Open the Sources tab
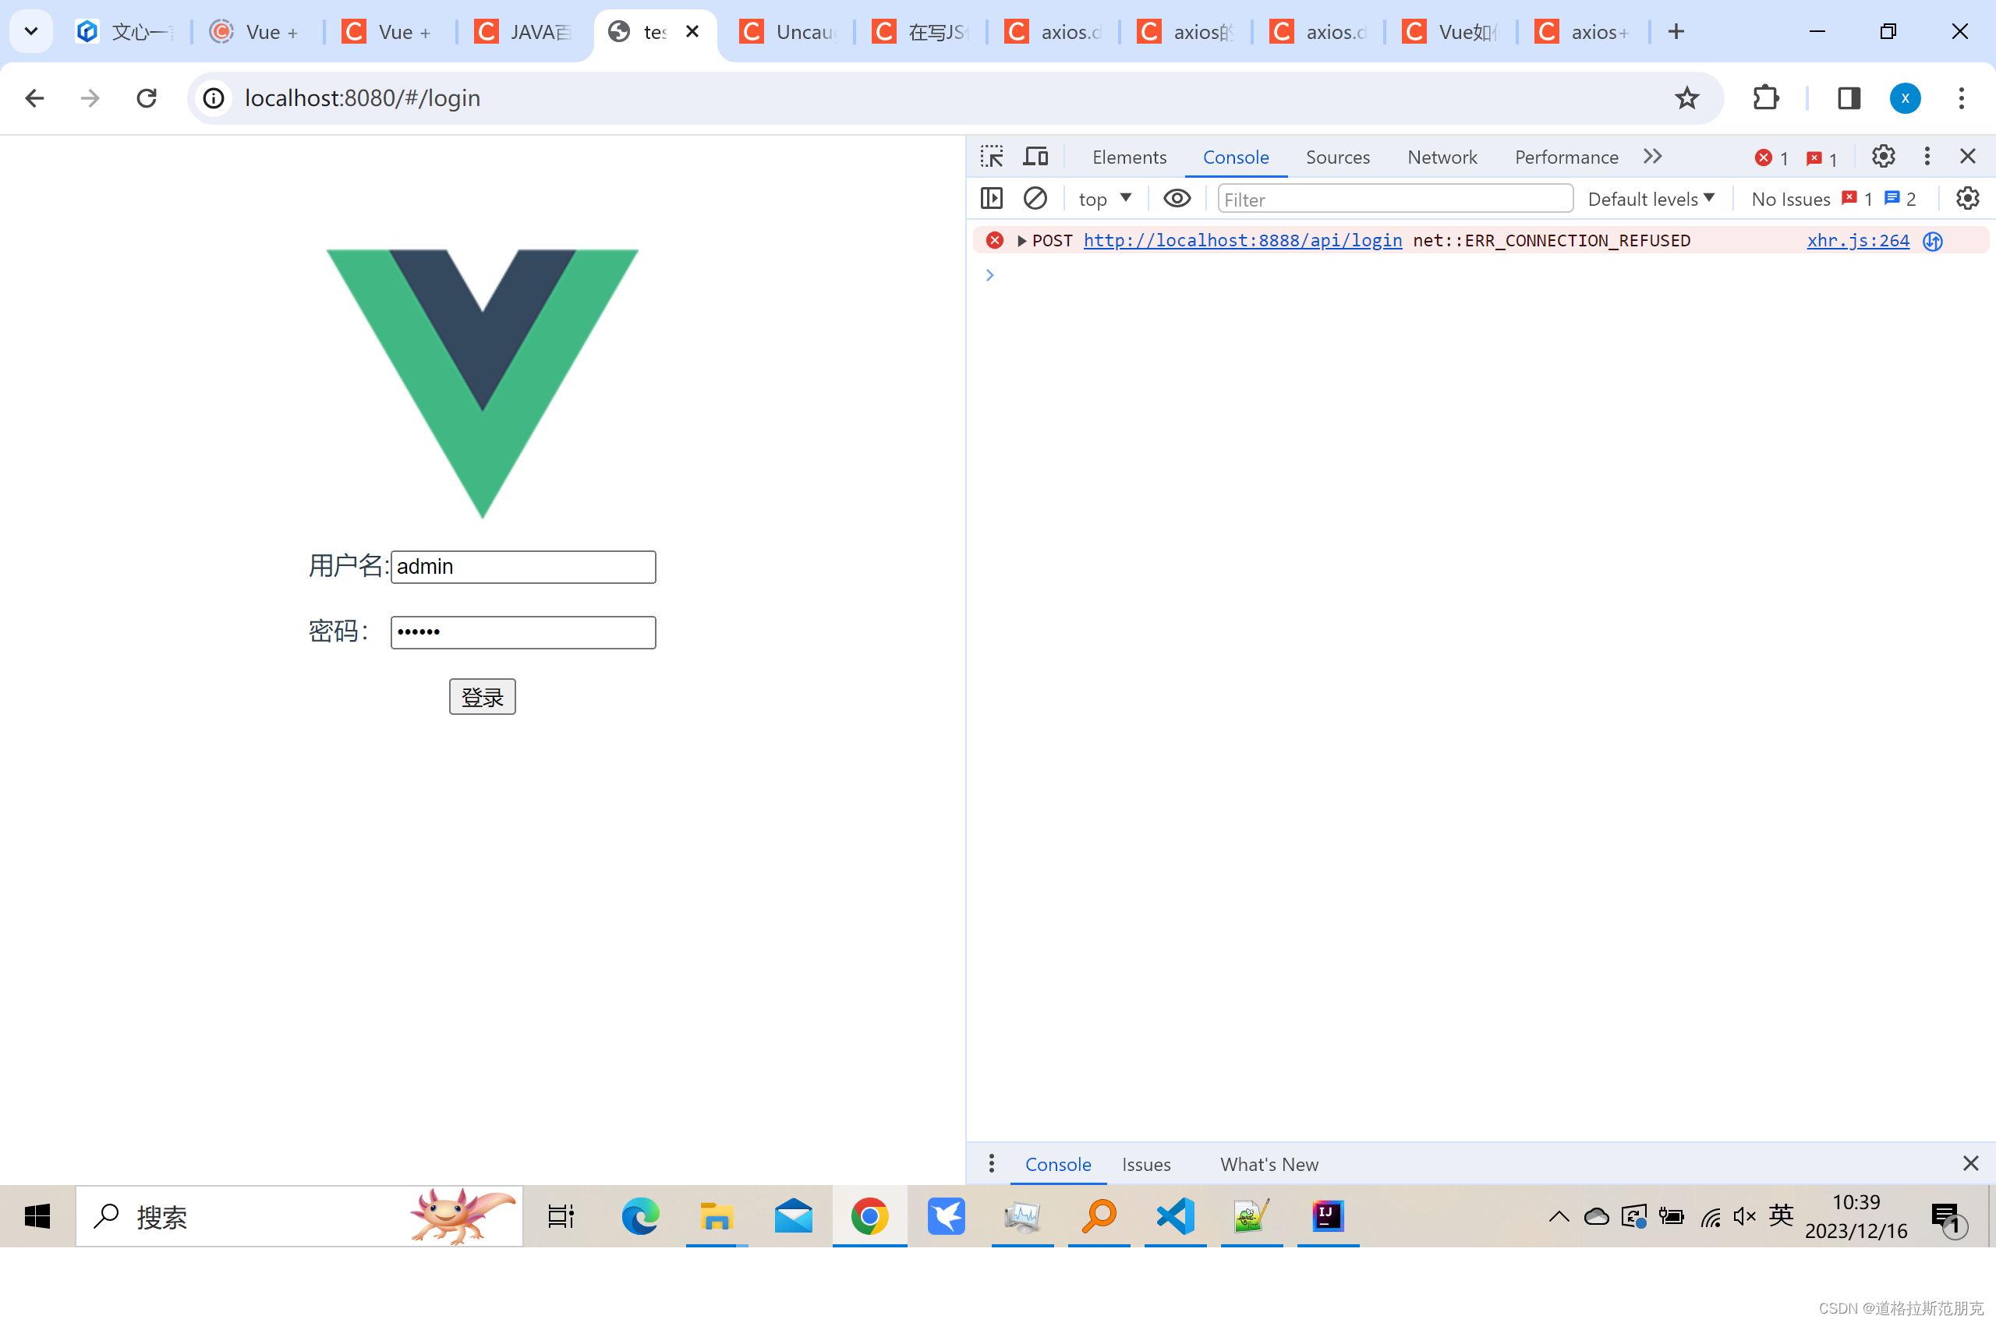Viewport: 1996px width, 1323px height. click(x=1337, y=157)
